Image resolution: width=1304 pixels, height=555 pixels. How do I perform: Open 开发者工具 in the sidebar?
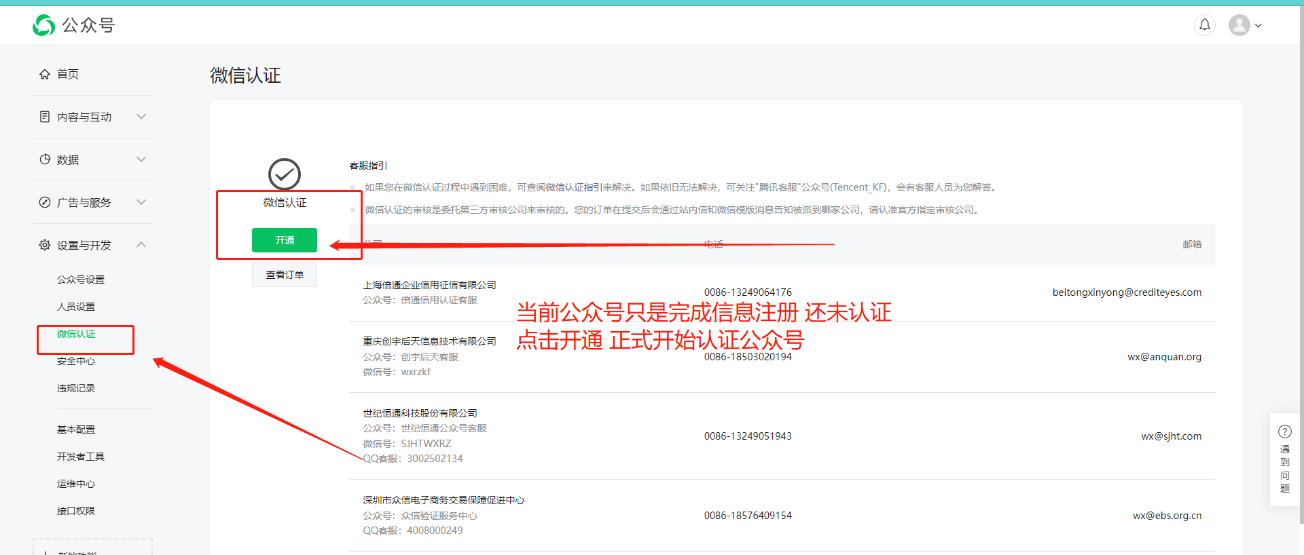click(81, 457)
